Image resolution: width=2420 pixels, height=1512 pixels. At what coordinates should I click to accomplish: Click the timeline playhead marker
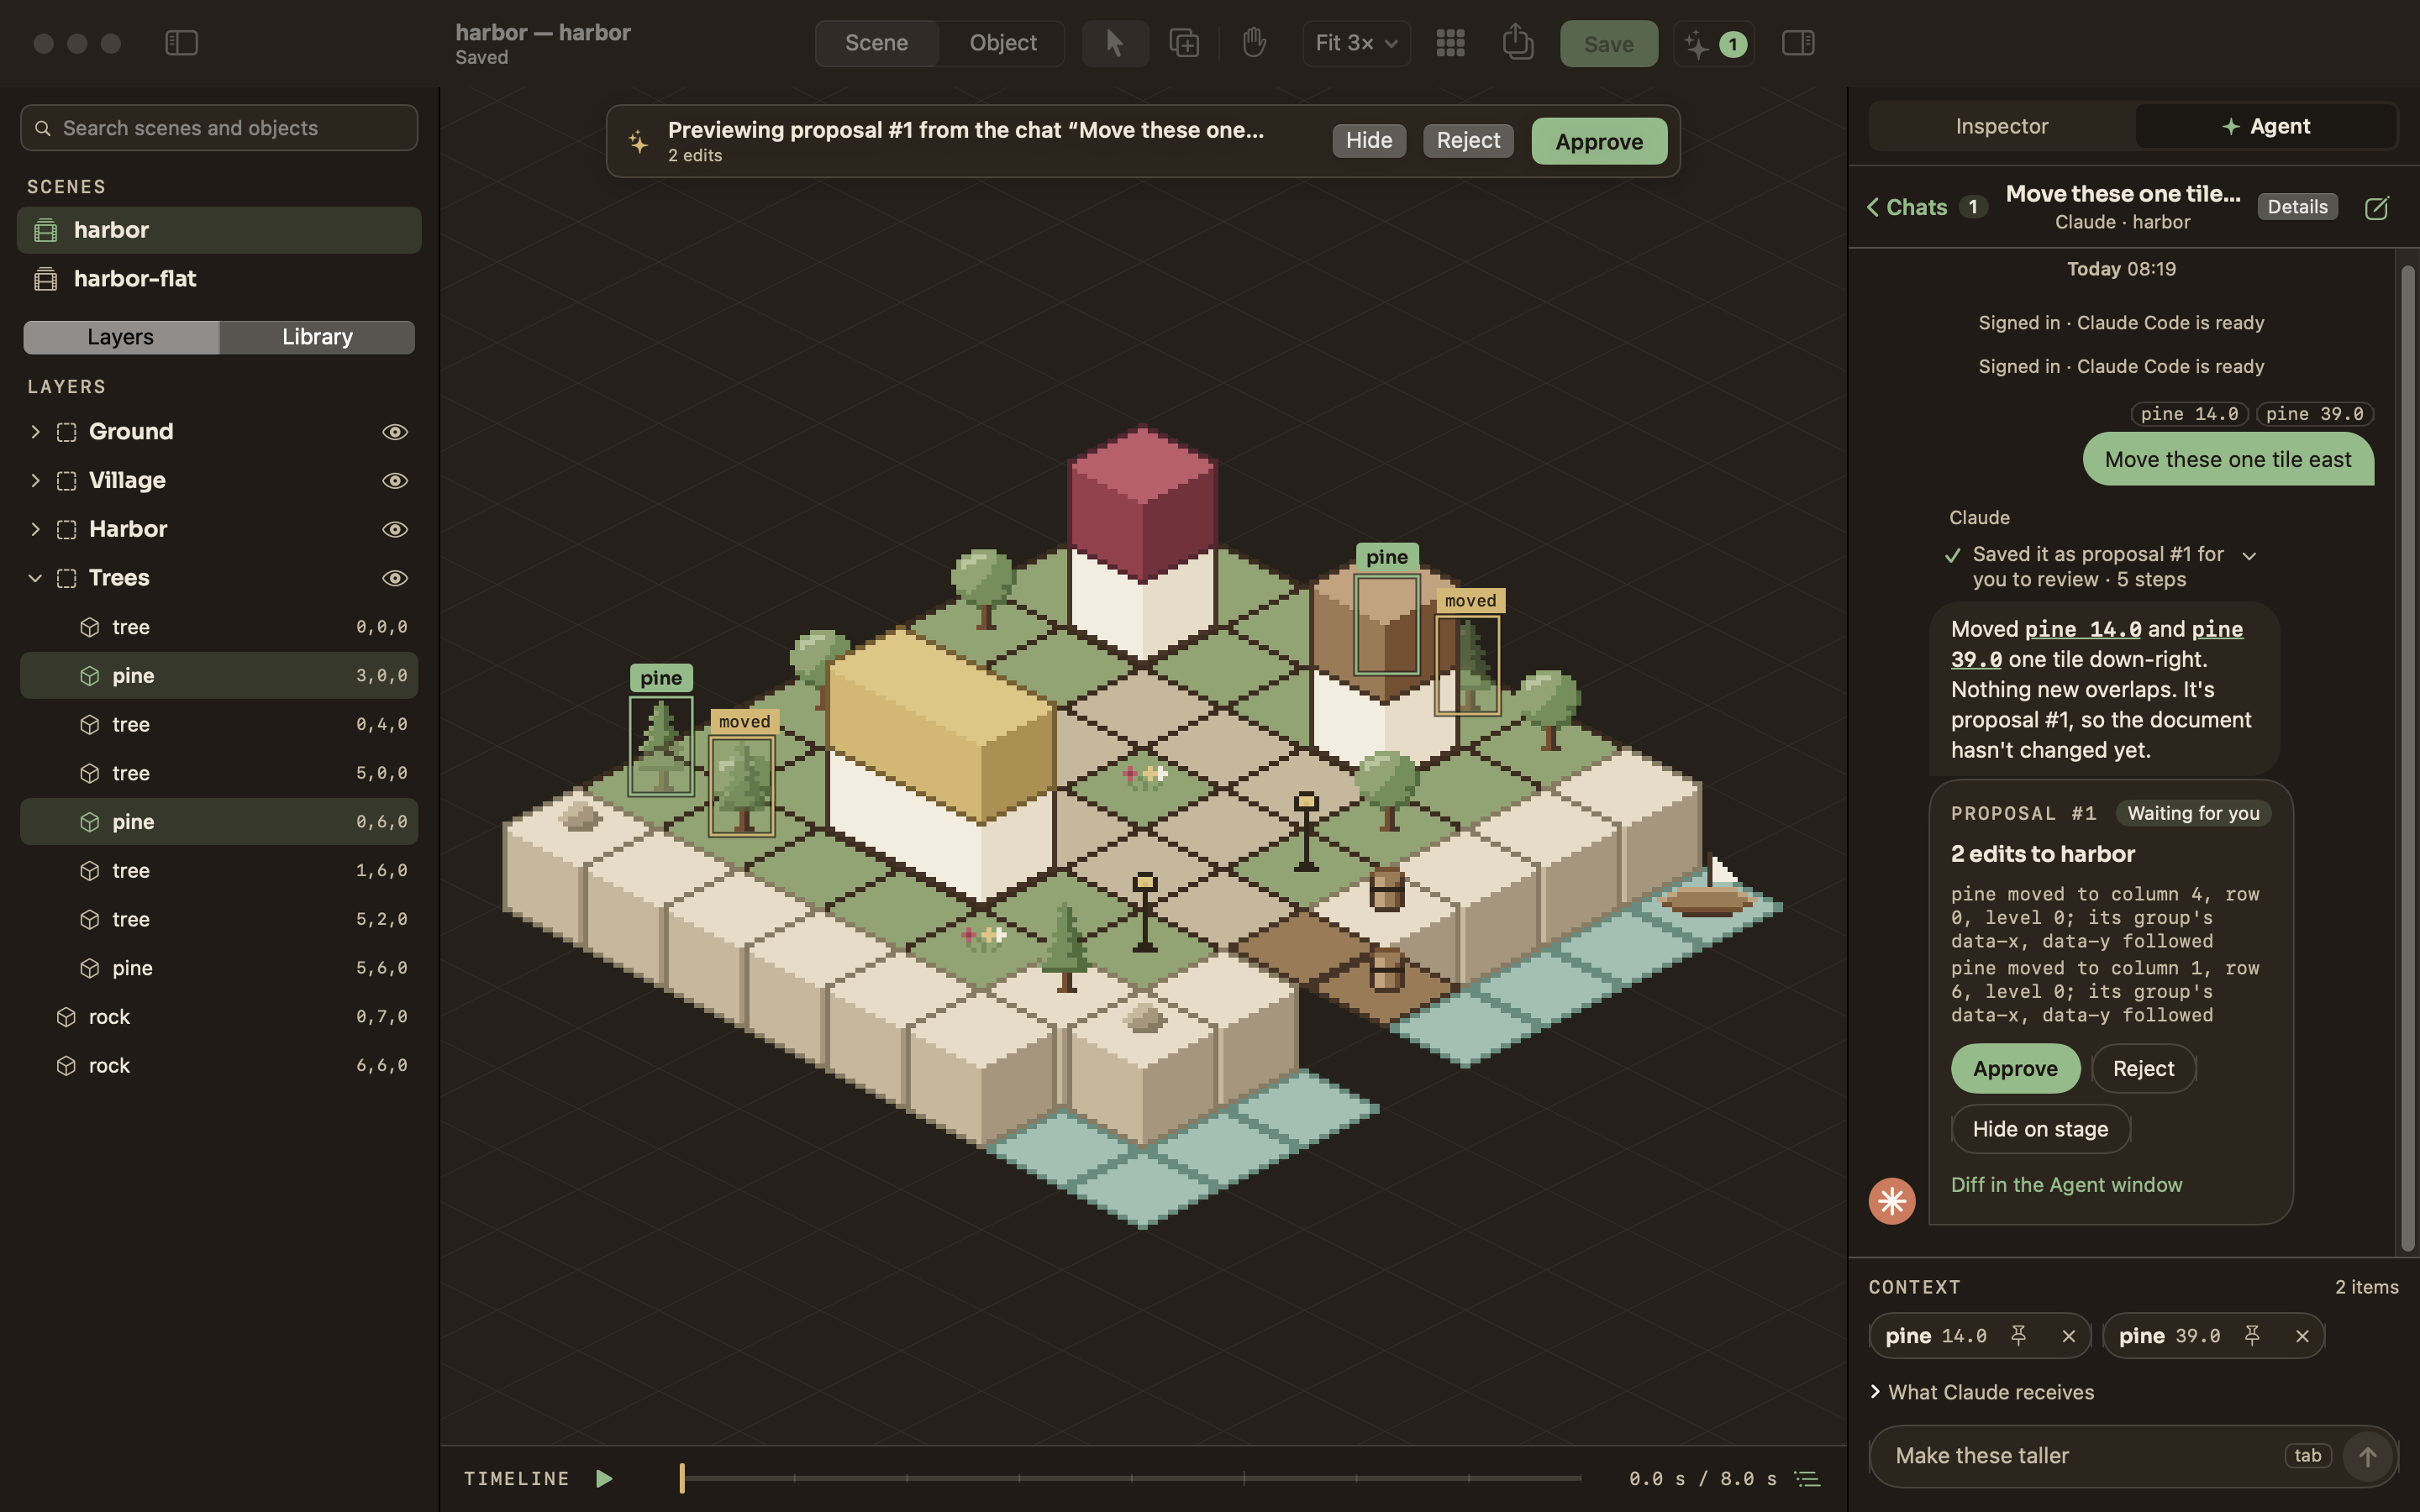pos(682,1478)
